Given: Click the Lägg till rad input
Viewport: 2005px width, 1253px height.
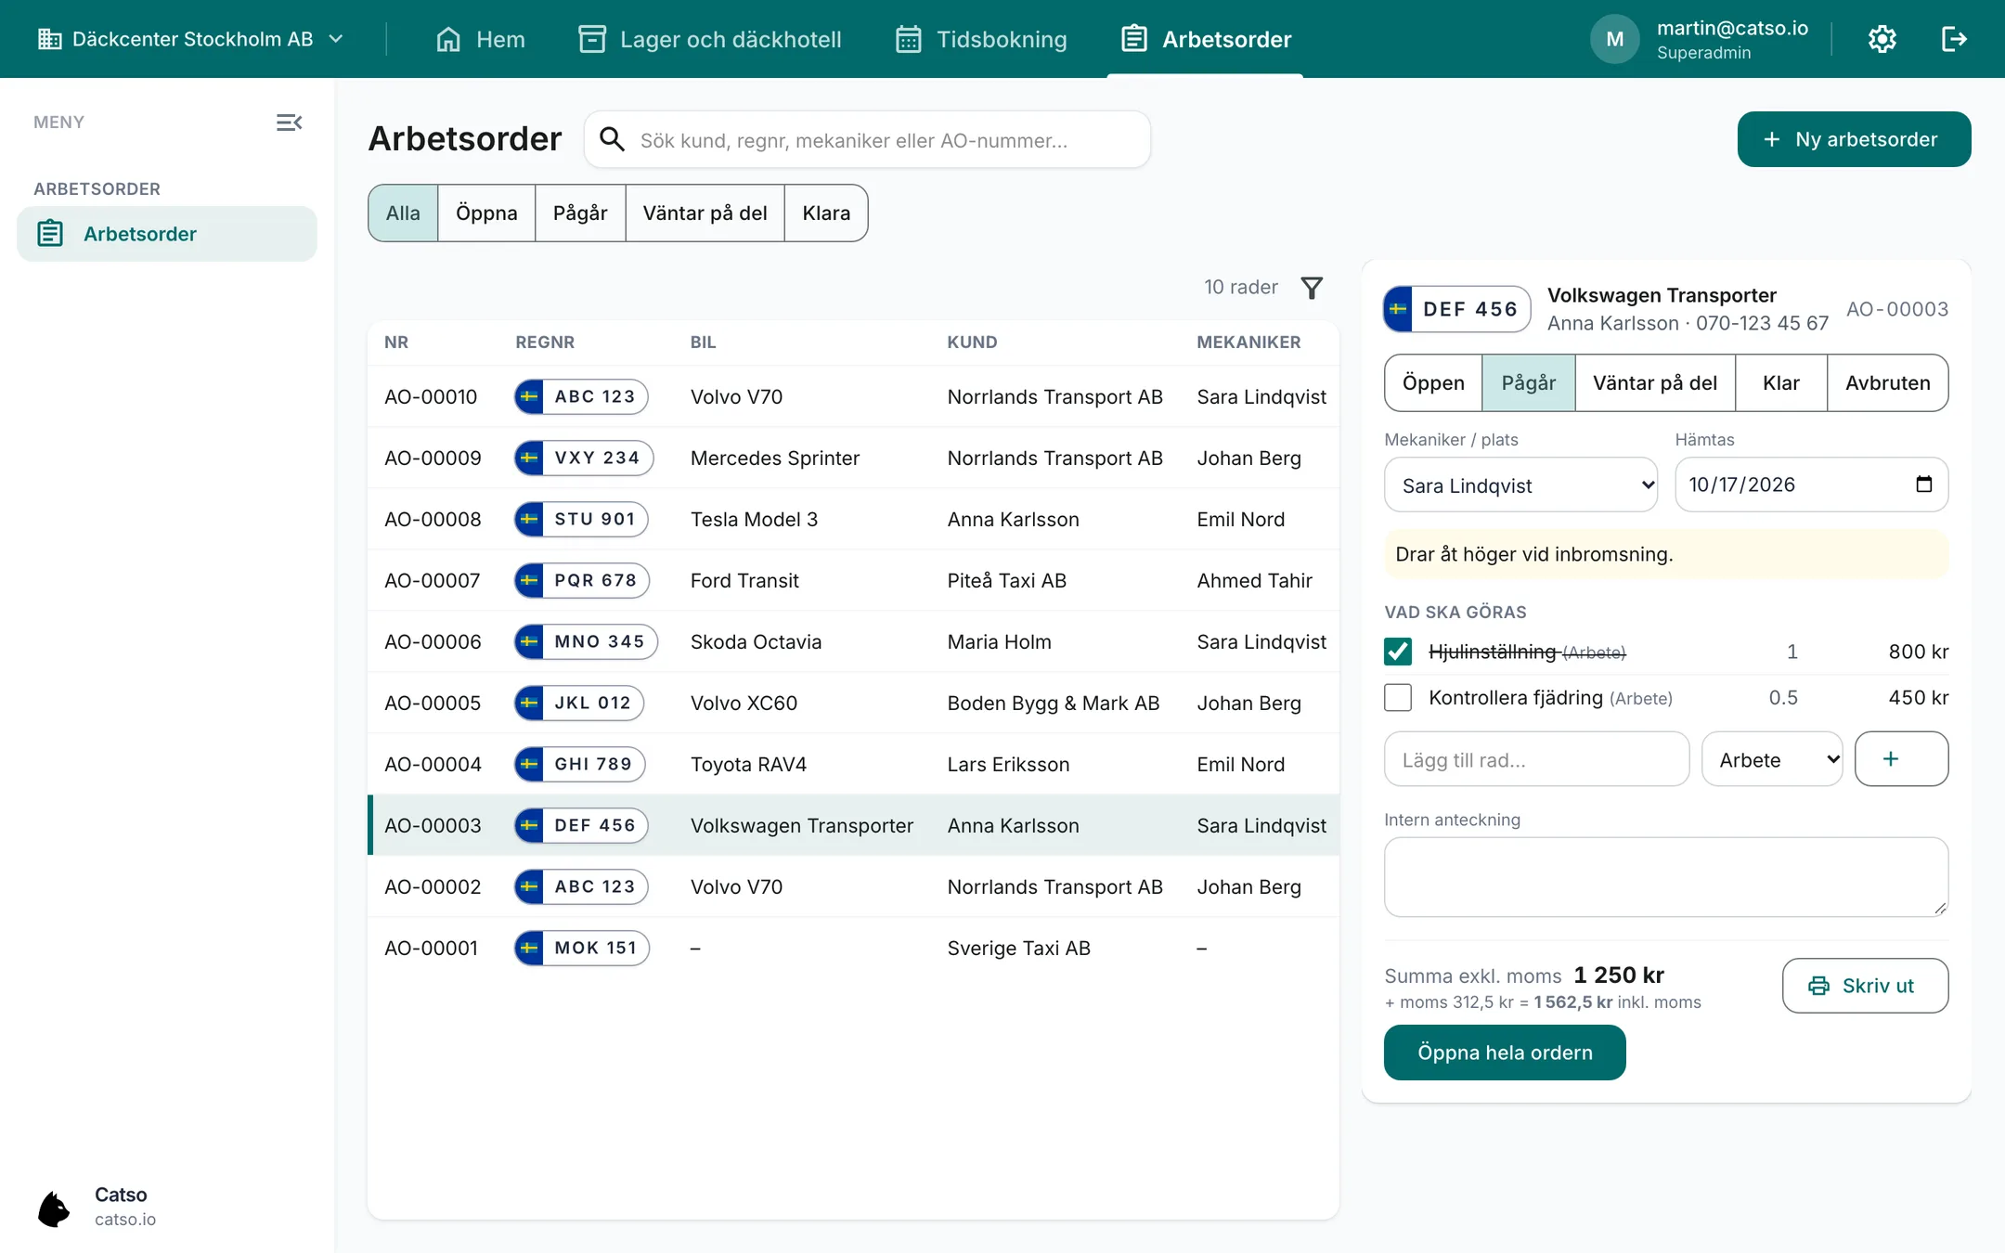Looking at the screenshot, I should [1536, 759].
